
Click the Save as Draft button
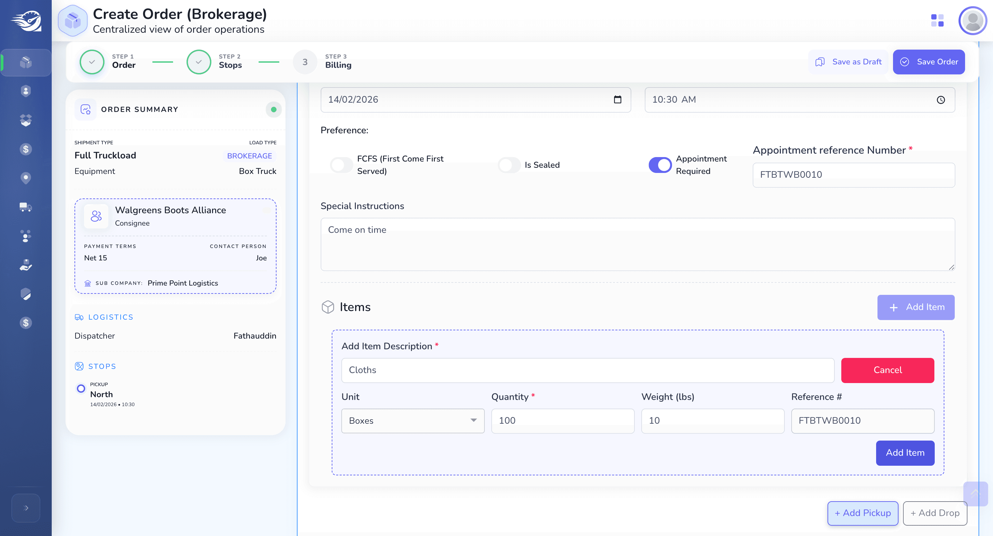849,62
